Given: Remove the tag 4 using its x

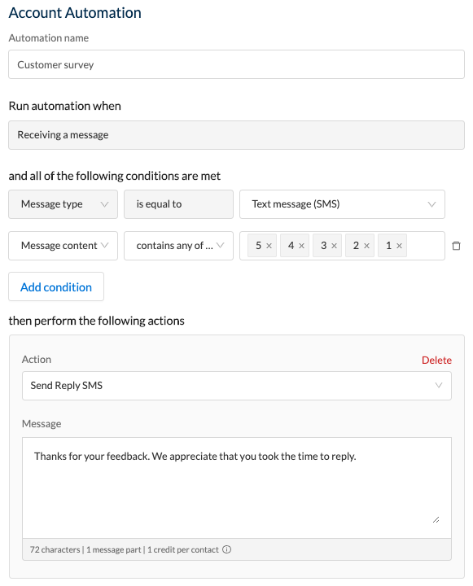Looking at the screenshot, I should (301, 246).
